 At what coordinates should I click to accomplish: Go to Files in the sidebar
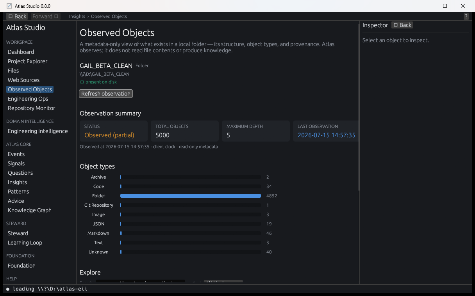(x=13, y=71)
